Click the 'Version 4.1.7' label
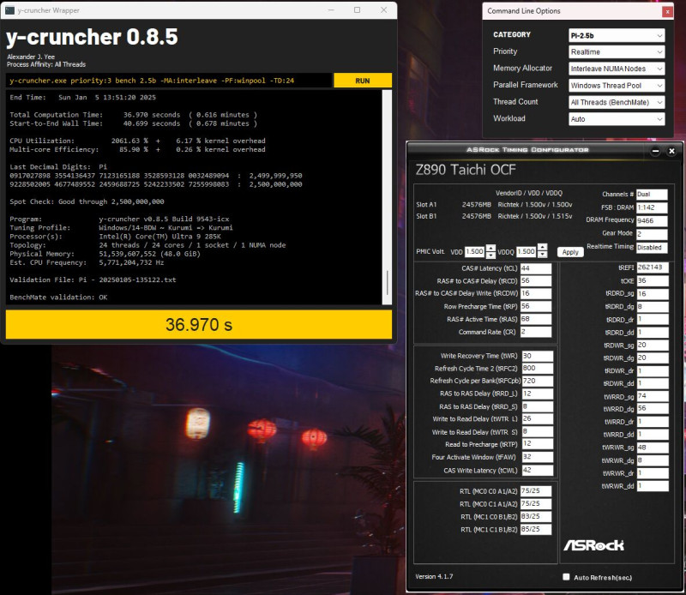Screen dimensions: 686x595 tap(434, 577)
